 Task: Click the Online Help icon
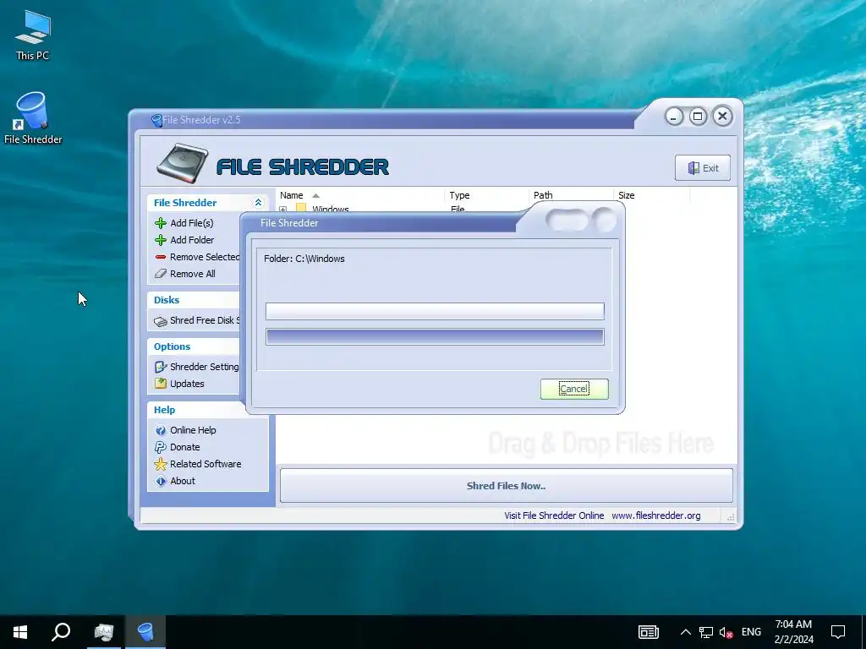pos(161,430)
